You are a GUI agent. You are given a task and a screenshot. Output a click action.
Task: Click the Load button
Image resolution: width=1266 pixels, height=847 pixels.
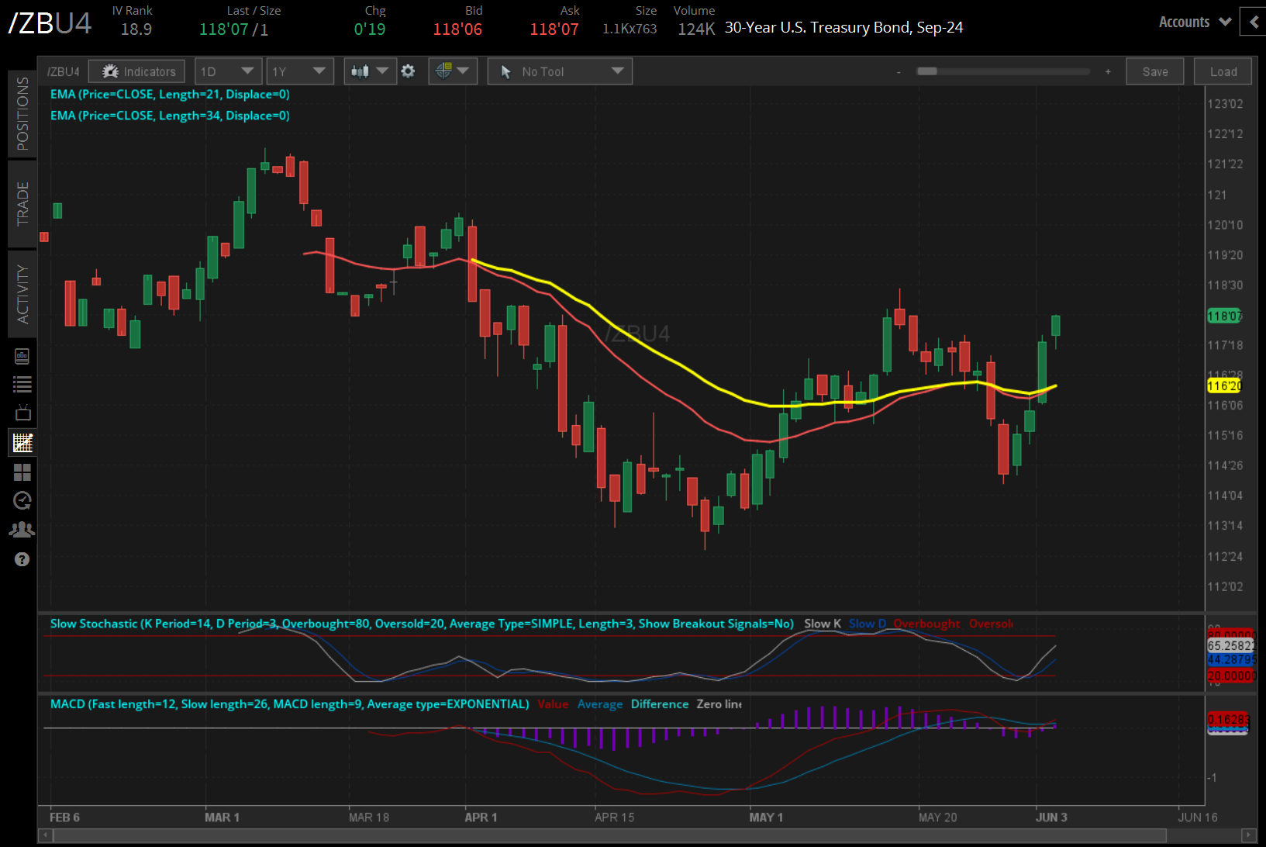(1223, 71)
